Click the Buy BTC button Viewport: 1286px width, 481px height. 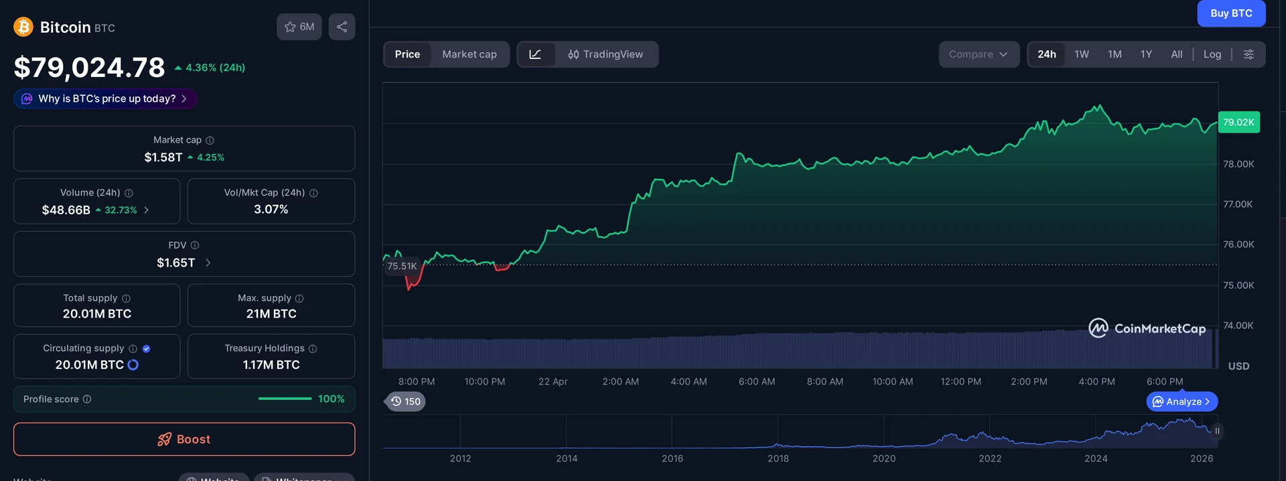pos(1231,13)
